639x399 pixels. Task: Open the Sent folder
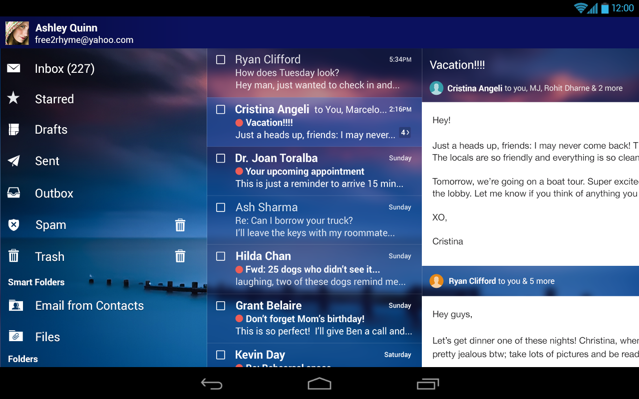click(47, 161)
